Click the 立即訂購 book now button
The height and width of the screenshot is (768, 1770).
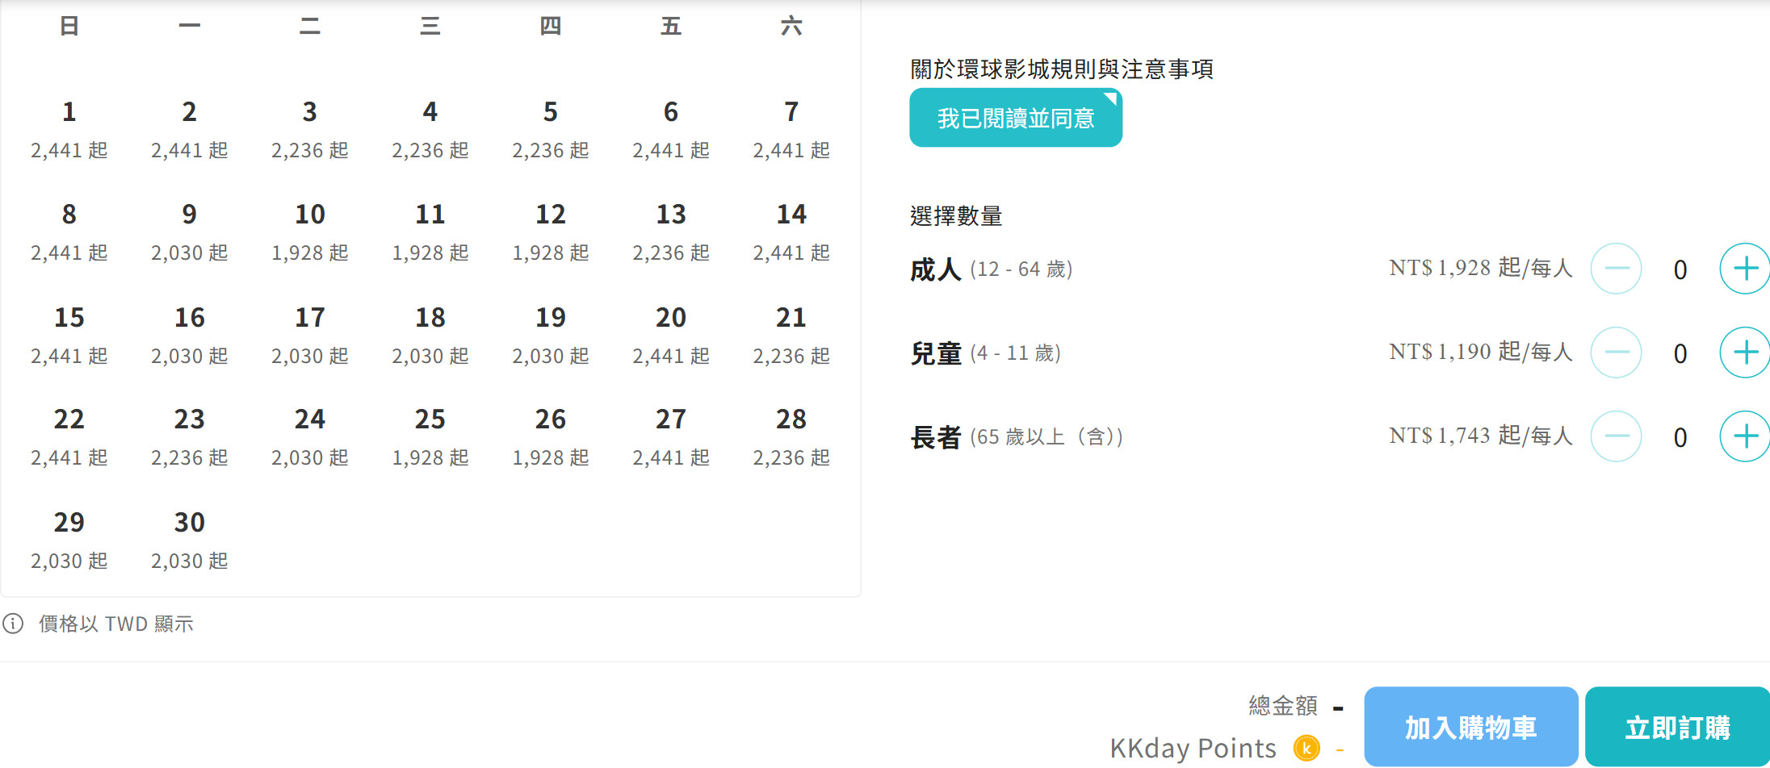coord(1678,727)
